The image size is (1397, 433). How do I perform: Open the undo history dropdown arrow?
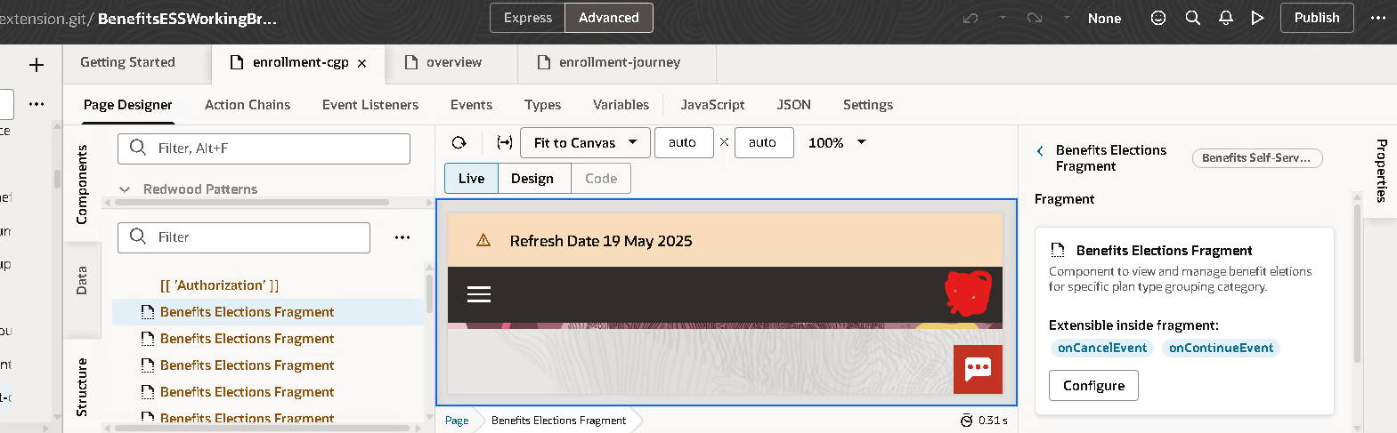pos(1003,18)
